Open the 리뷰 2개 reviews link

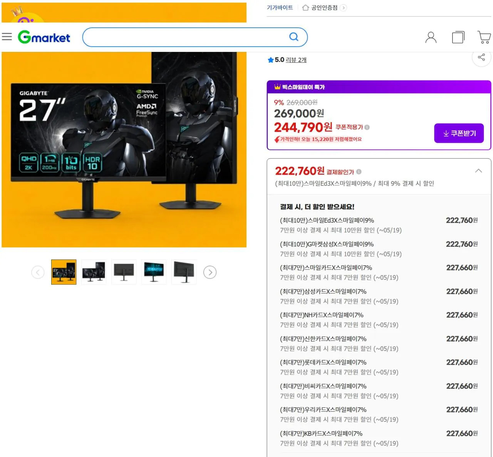tap(296, 60)
